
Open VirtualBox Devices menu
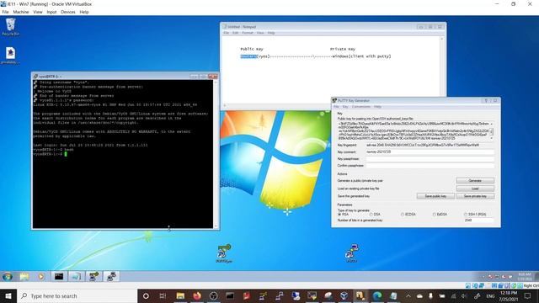(68, 12)
